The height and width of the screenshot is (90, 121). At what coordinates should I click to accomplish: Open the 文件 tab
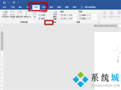[4, 7]
